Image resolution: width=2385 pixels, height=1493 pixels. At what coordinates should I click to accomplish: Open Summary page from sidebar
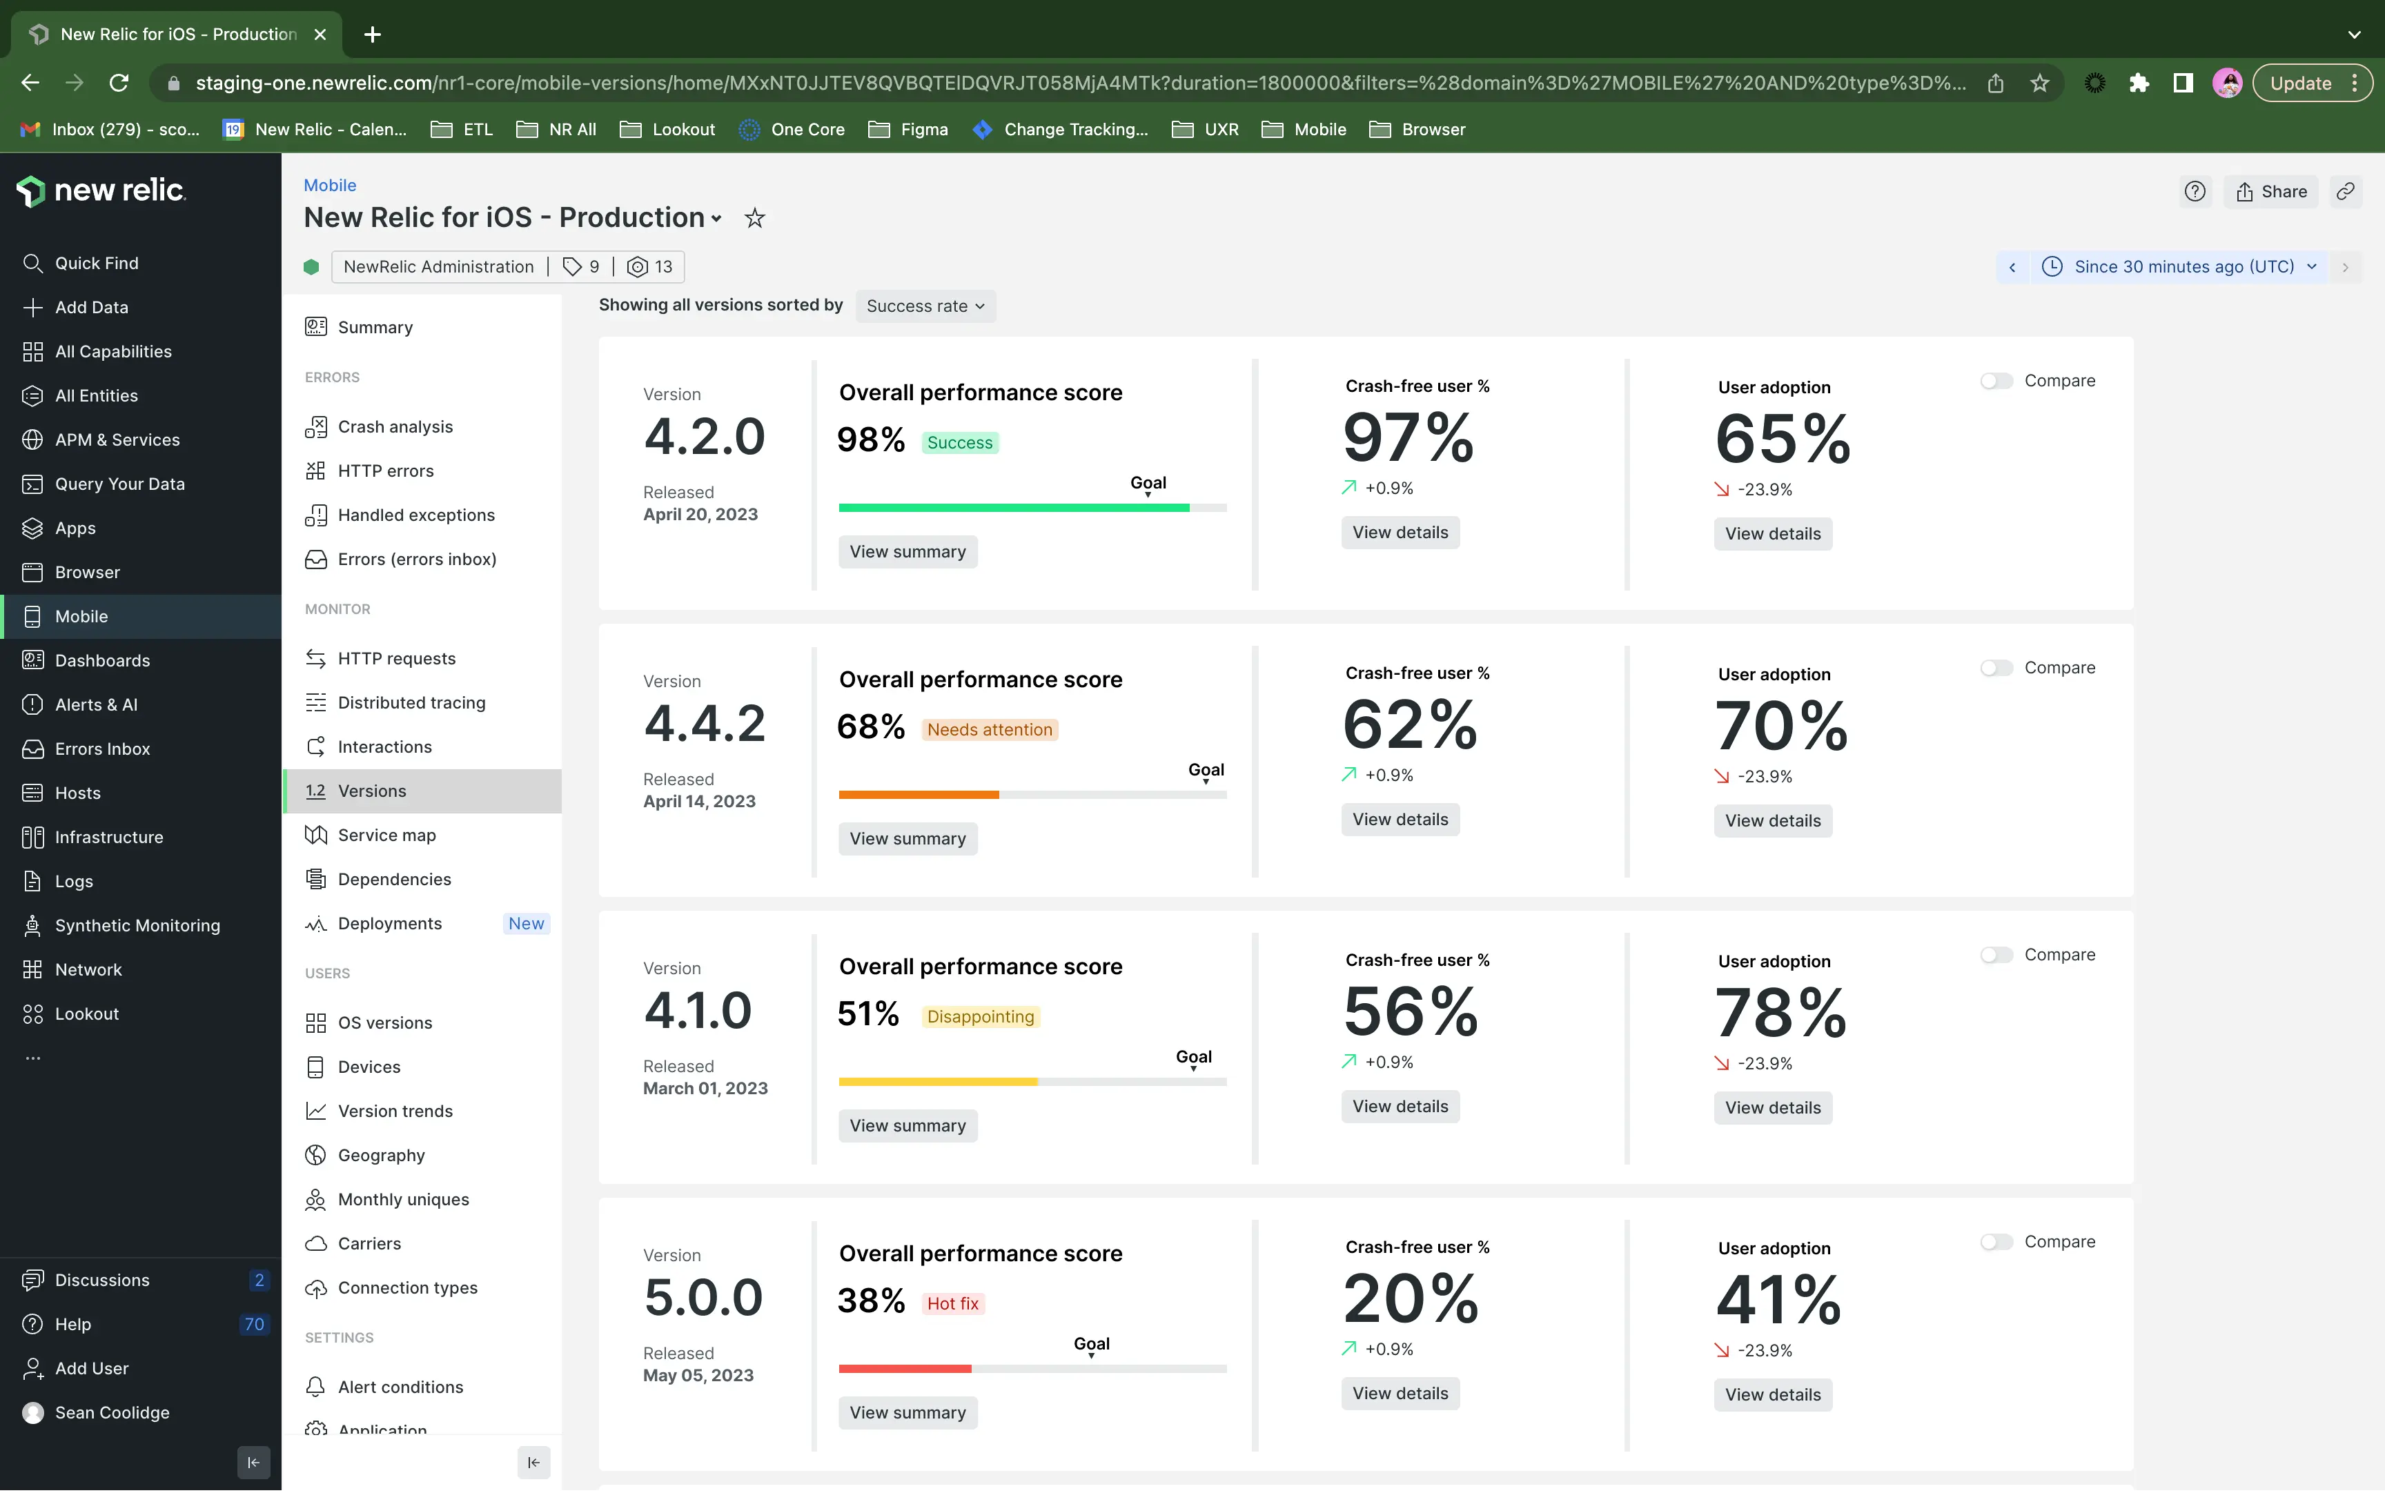tap(375, 327)
